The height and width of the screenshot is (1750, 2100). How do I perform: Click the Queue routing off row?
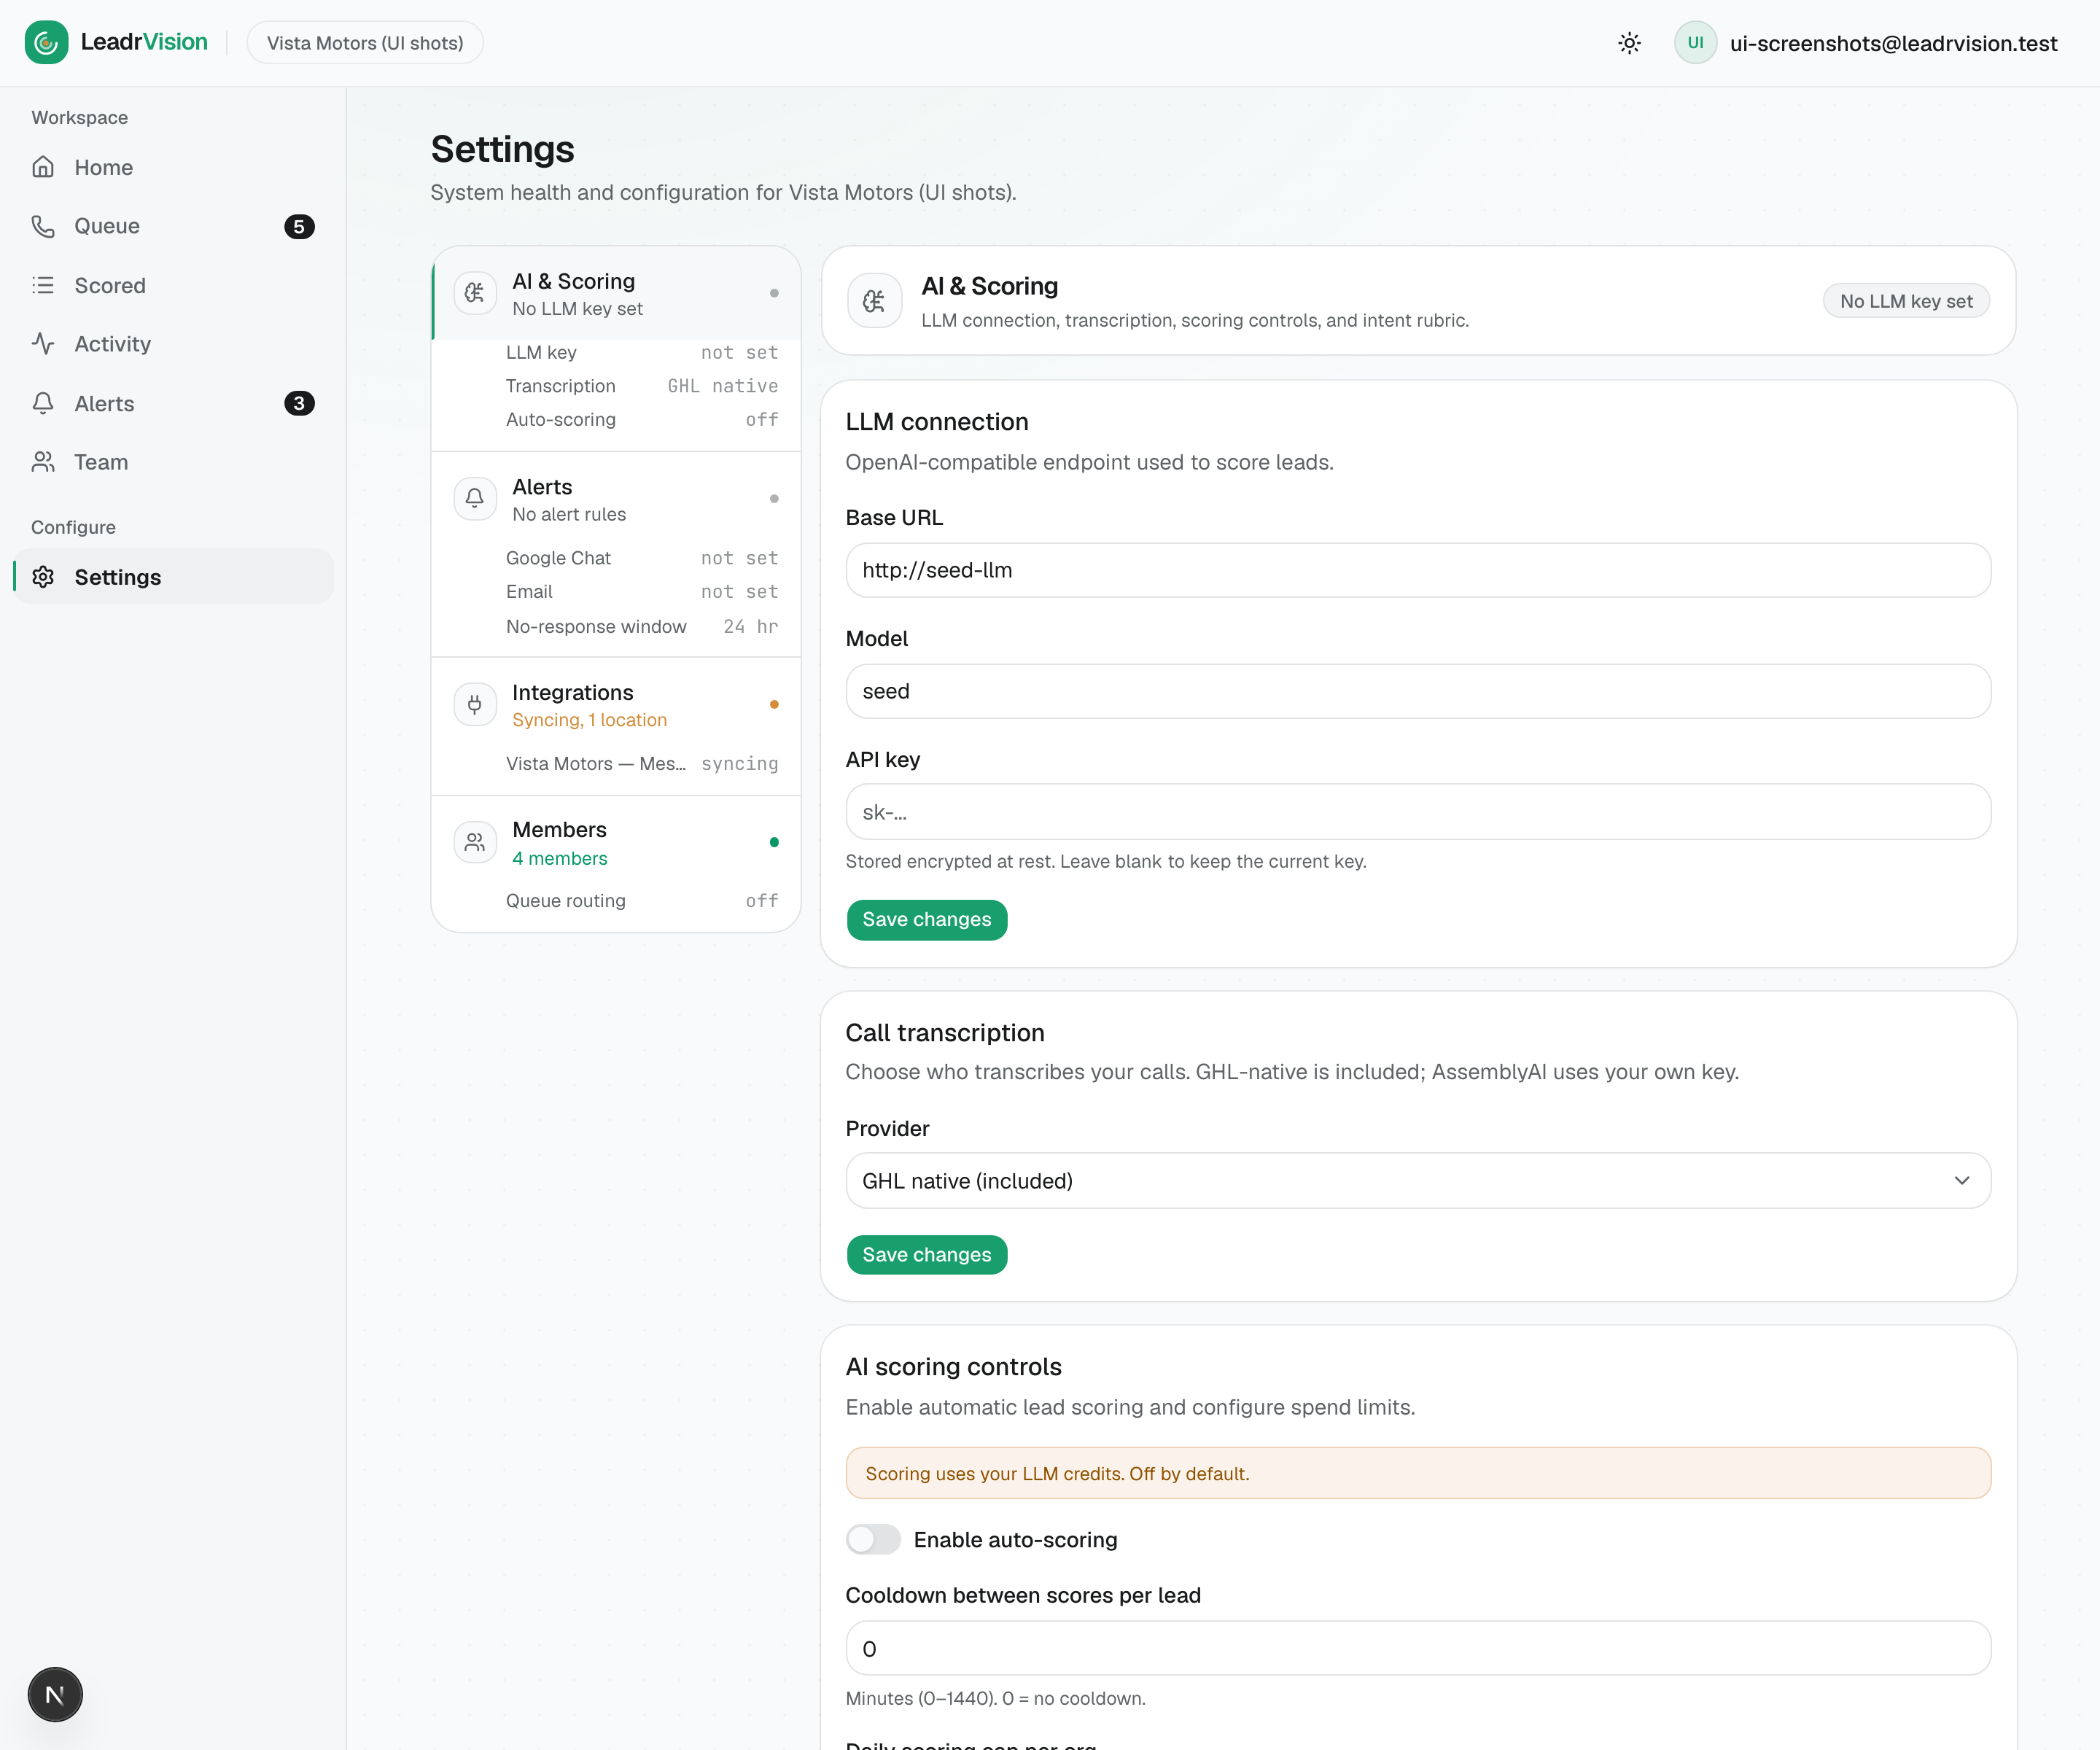click(x=642, y=901)
